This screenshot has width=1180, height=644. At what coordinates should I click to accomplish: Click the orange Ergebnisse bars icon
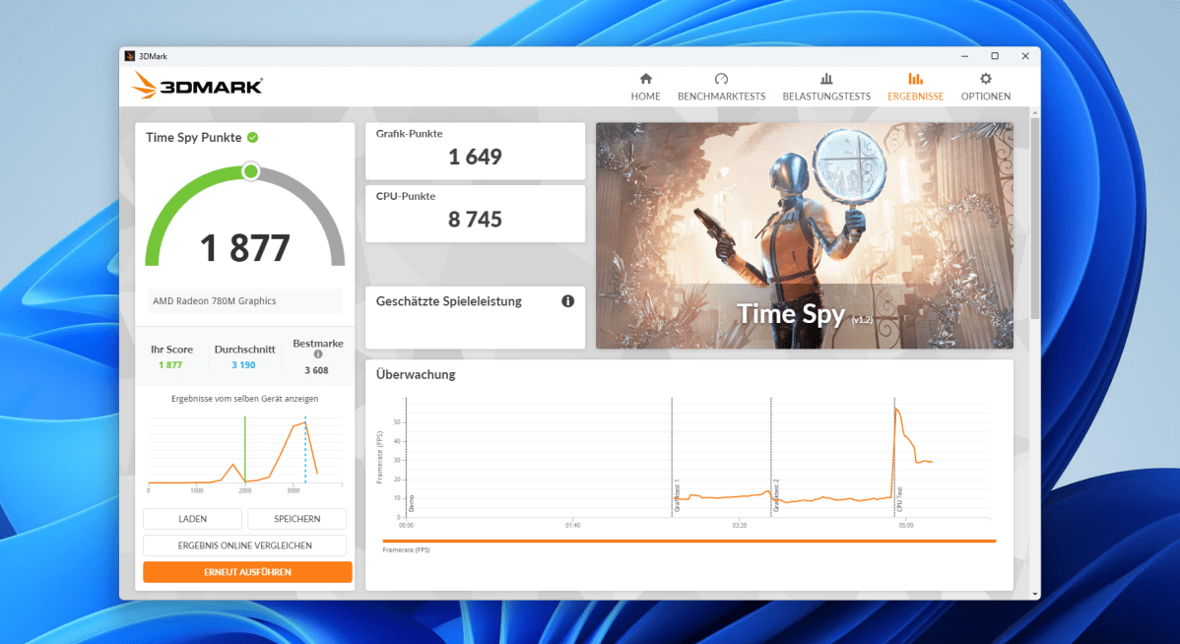point(915,78)
